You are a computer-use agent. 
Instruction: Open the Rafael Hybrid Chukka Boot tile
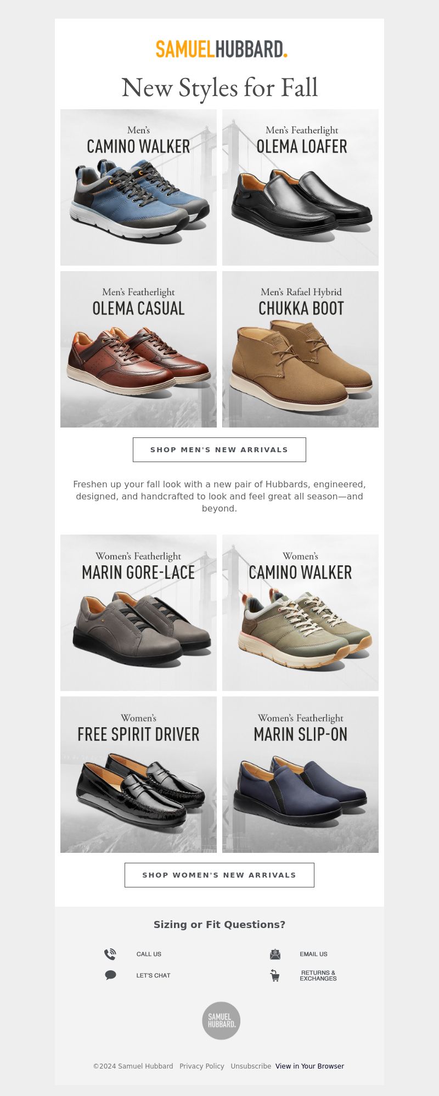tap(300, 349)
